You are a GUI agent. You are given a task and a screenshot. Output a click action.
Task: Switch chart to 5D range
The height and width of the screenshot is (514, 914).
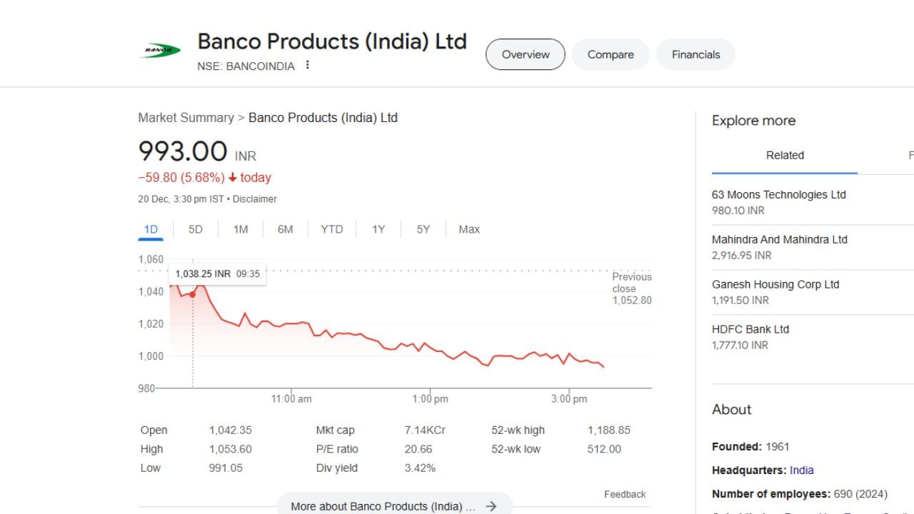tap(196, 229)
